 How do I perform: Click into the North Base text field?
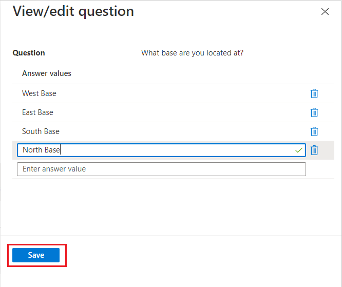click(154, 150)
